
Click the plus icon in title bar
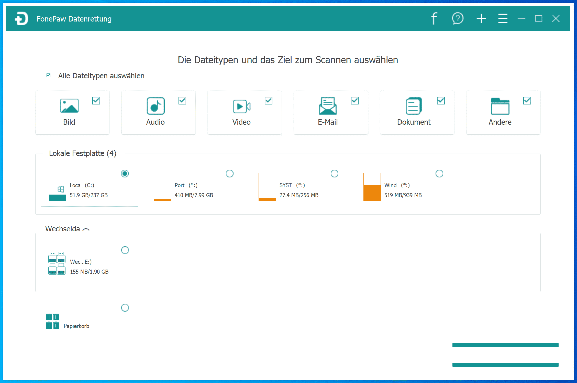point(481,18)
